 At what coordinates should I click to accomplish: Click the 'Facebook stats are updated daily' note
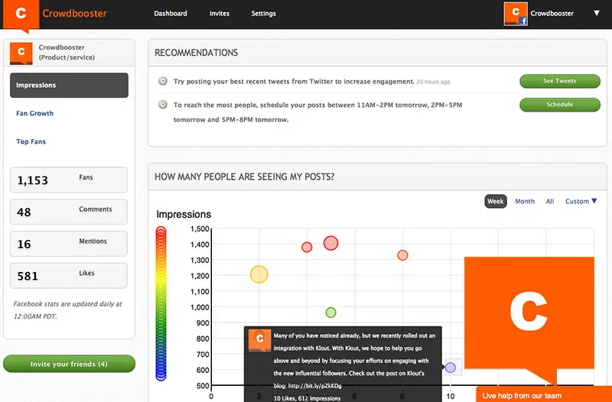67,310
